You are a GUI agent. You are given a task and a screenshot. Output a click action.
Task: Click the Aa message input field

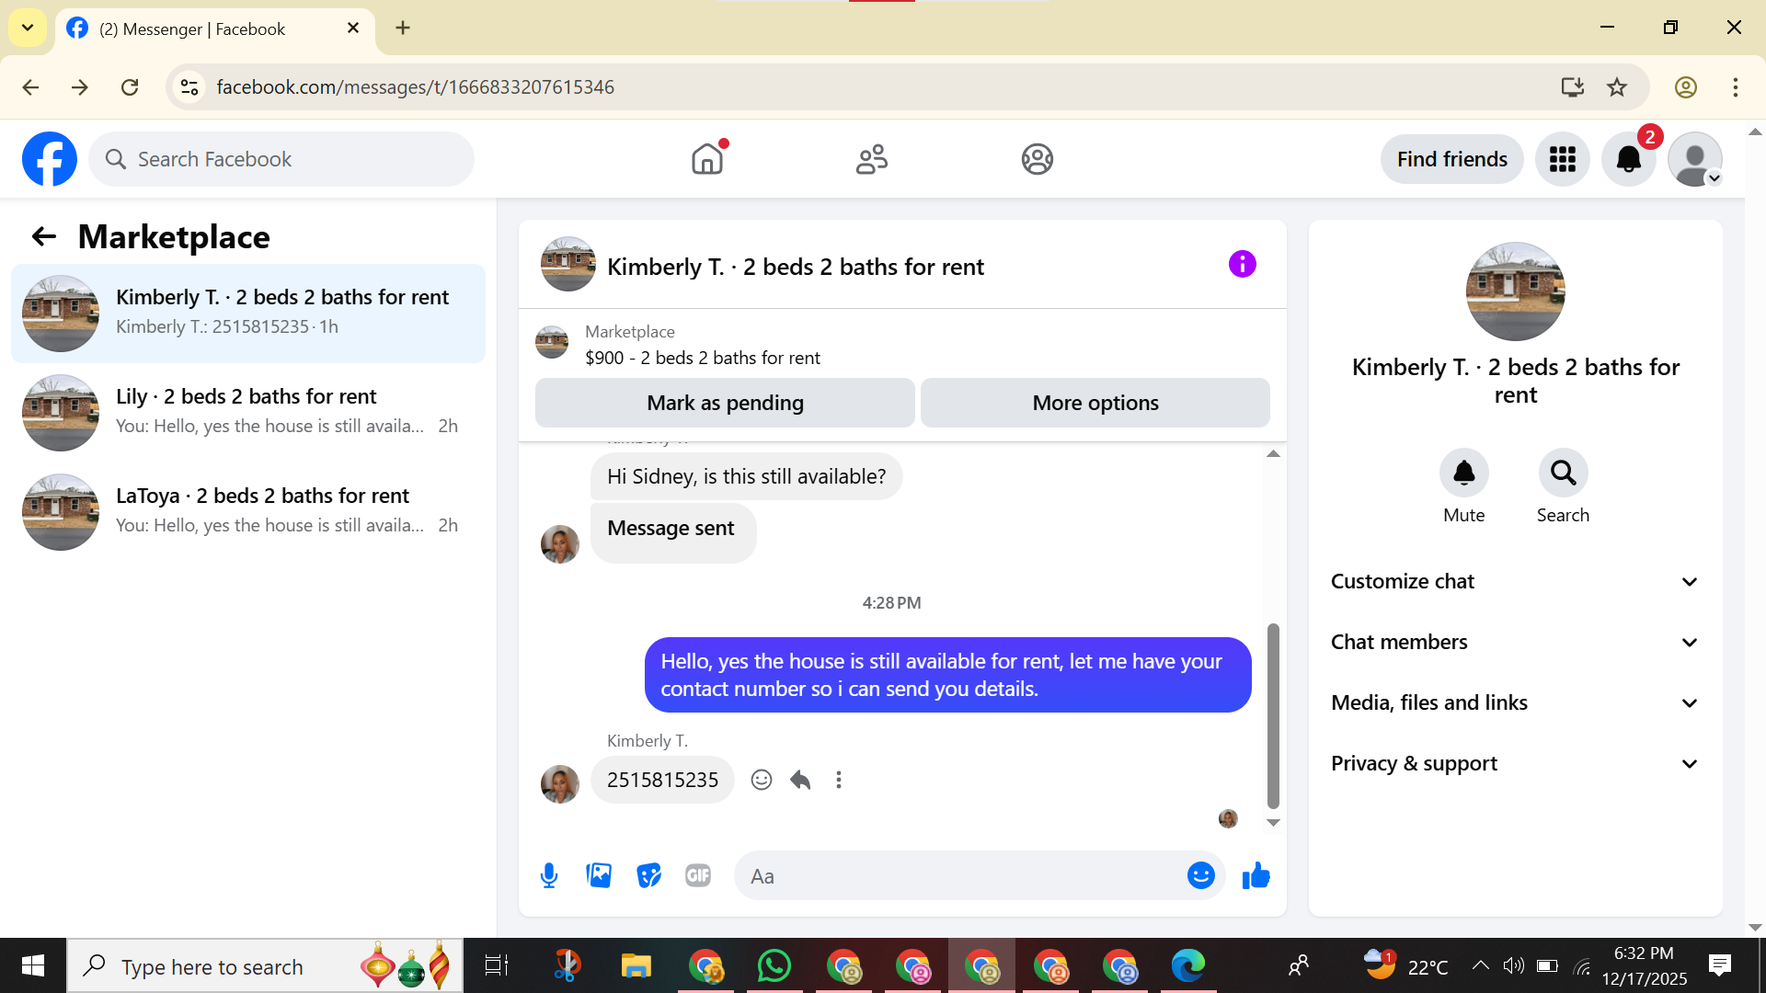pos(957,875)
